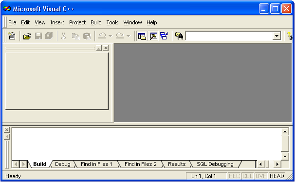The image size is (295, 182).
Task: Open the Redo history dropdown arrow
Action: point(129,36)
